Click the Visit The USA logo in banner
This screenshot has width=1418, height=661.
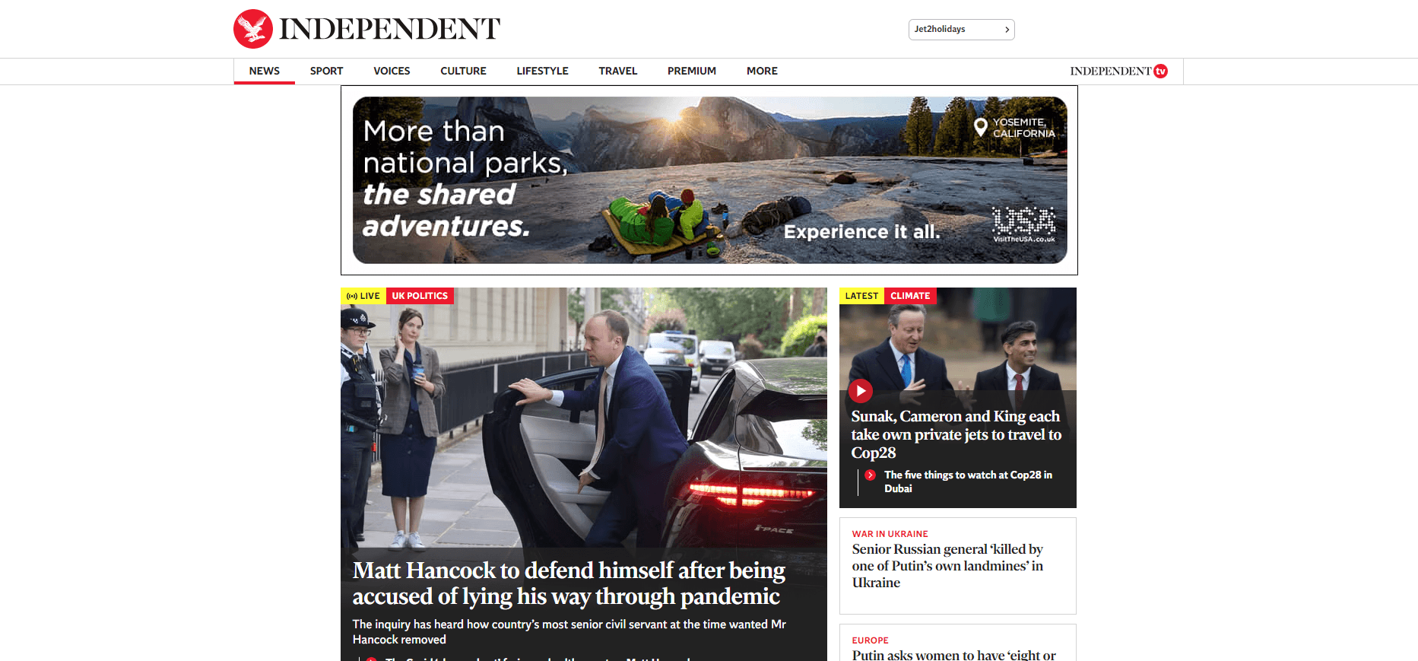(x=1024, y=224)
